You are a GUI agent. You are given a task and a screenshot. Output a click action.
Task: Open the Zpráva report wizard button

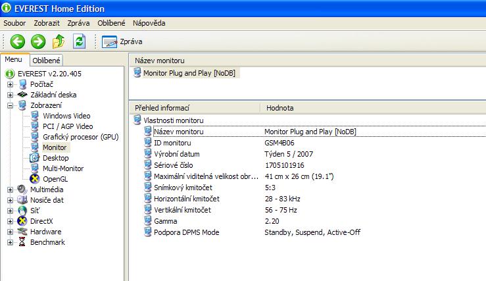(x=122, y=41)
